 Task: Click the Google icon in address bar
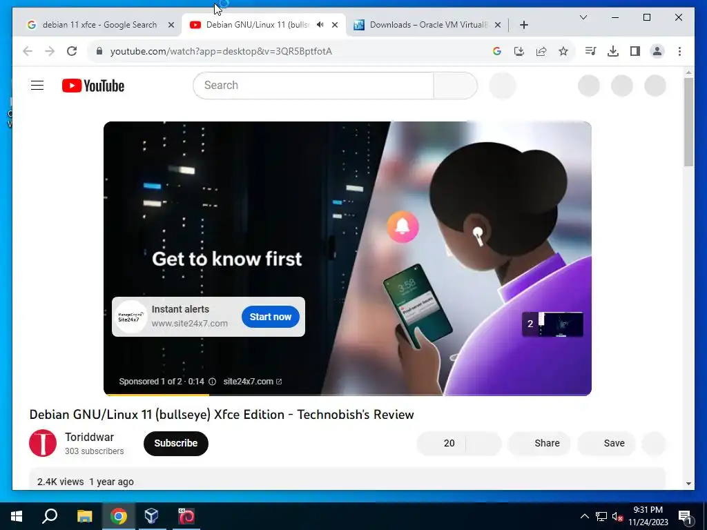point(497,51)
